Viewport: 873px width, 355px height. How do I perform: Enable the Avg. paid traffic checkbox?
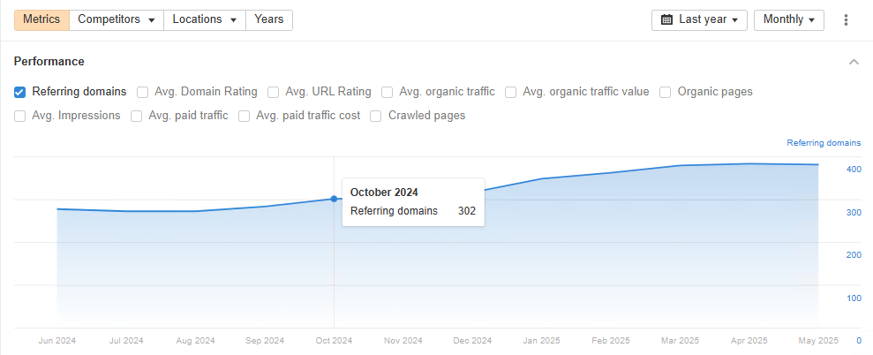click(136, 116)
